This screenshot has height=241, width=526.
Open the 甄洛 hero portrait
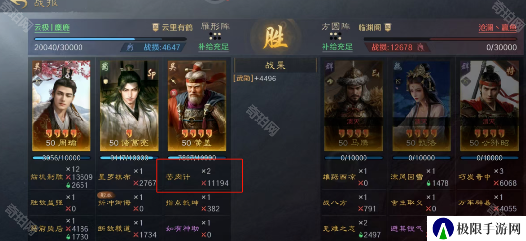(421, 106)
